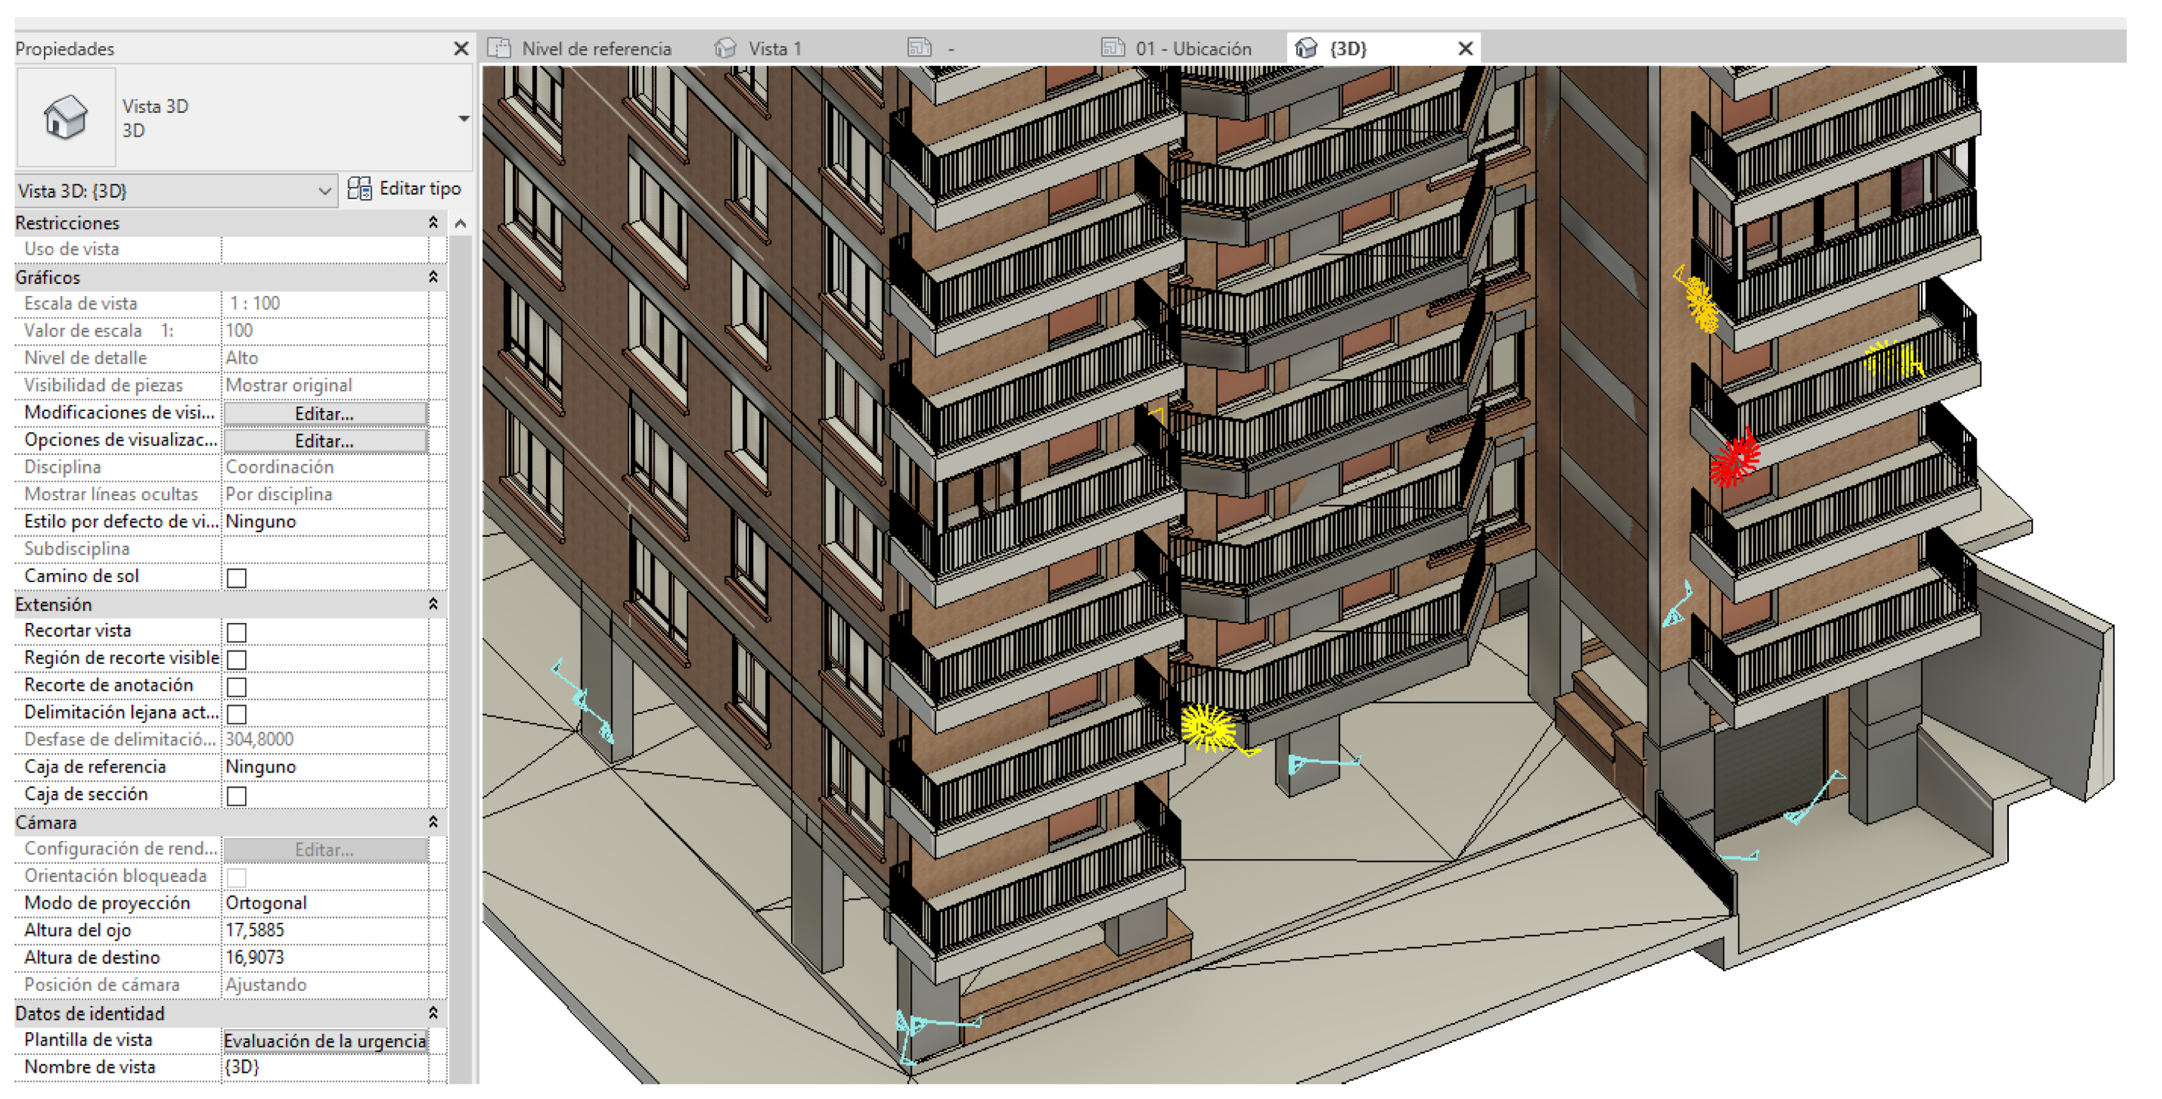Toggle the Recortar vista checkbox
Viewport: 2162px width, 1099px height.
click(x=237, y=633)
